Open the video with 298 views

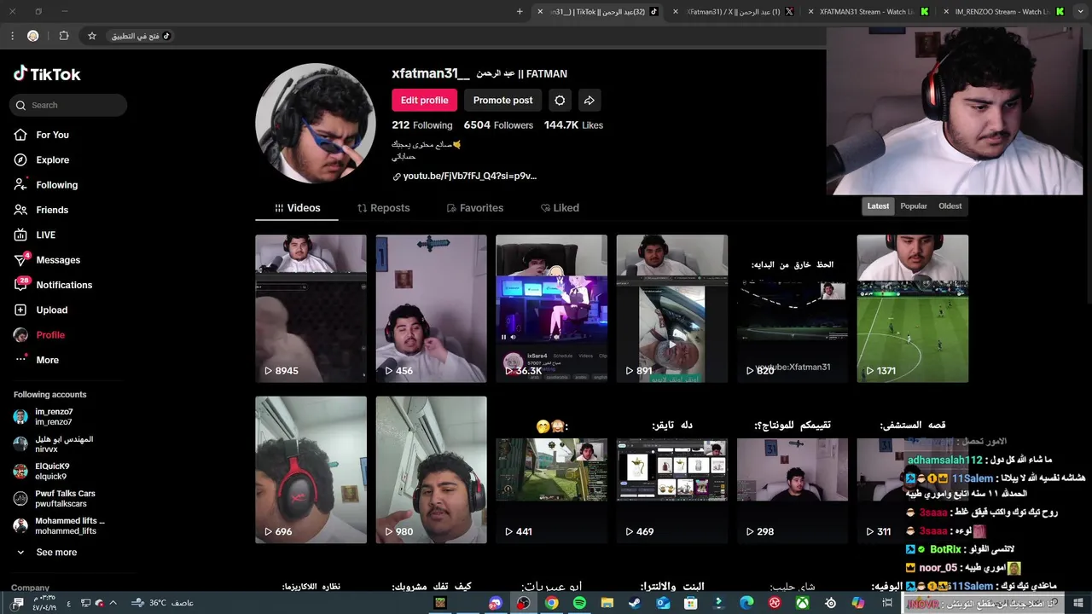[x=793, y=470]
